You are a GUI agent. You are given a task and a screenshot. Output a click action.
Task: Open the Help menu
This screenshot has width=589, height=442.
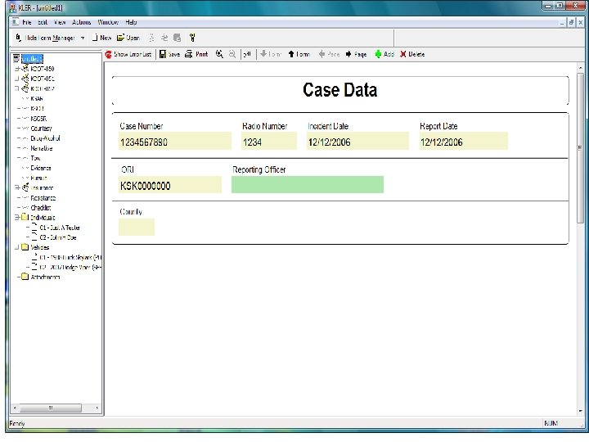tap(131, 22)
